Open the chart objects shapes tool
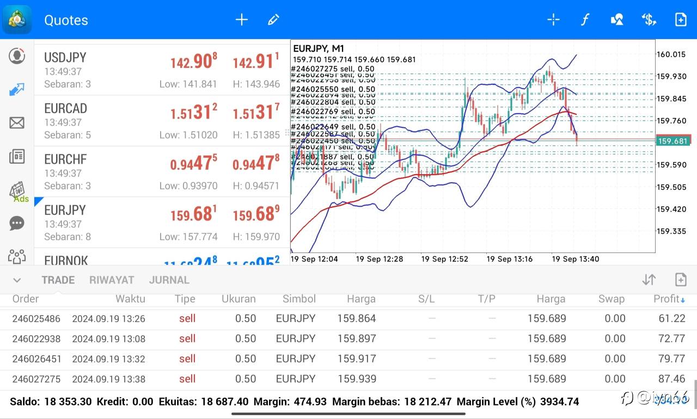This screenshot has width=697, height=419. 616,20
